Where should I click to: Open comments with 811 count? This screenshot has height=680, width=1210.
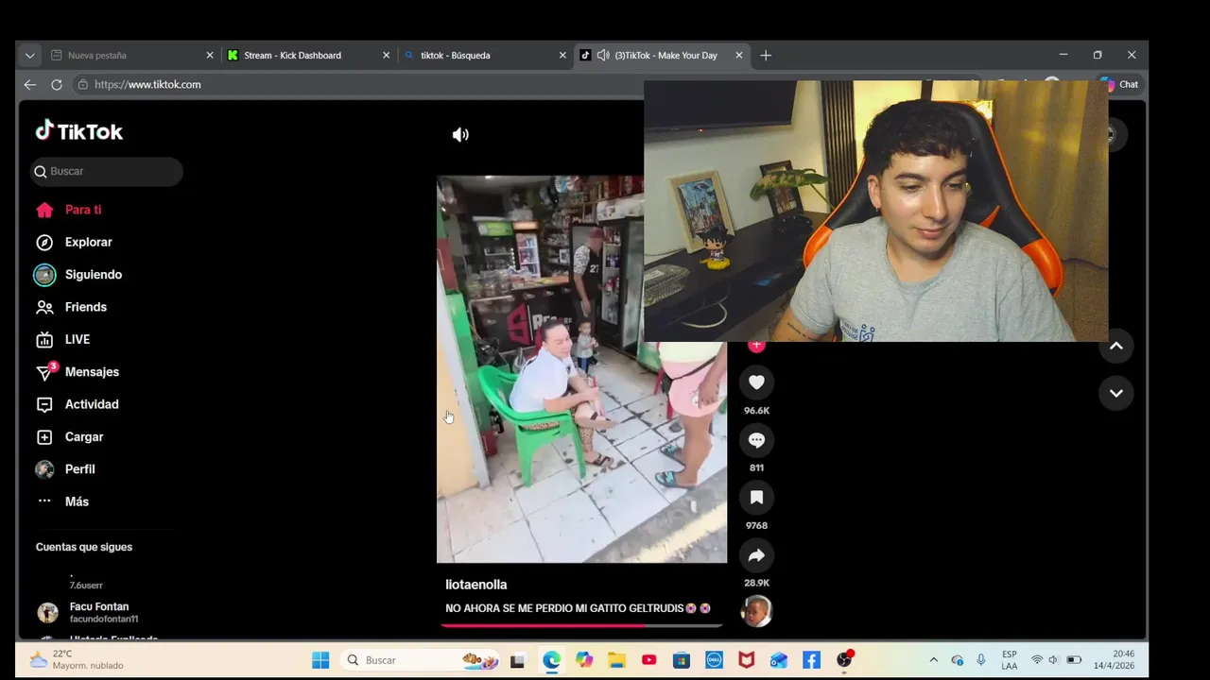[756, 439]
